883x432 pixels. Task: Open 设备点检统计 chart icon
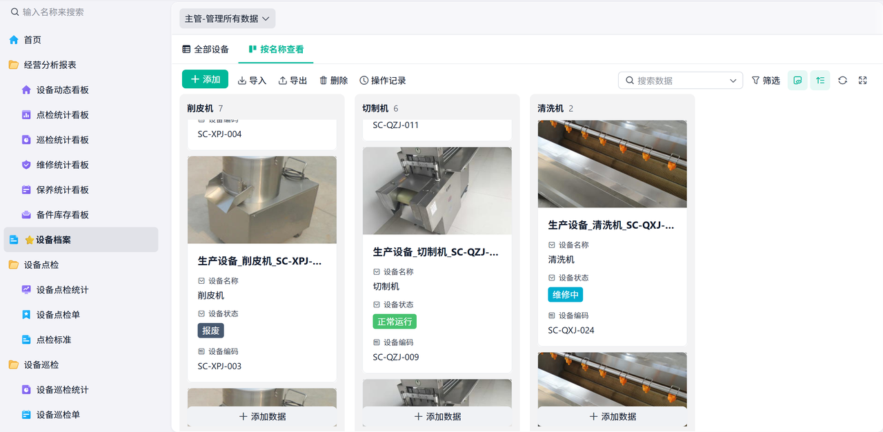tap(26, 290)
